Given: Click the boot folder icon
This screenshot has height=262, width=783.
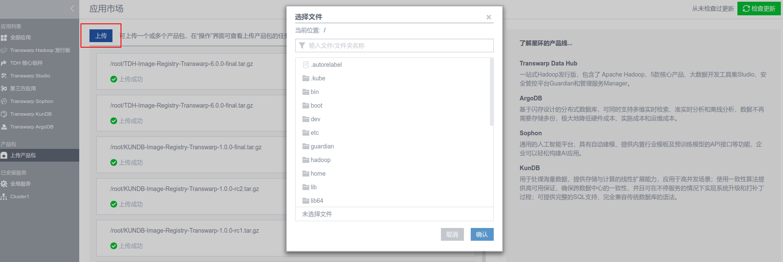Looking at the screenshot, I should coord(306,105).
